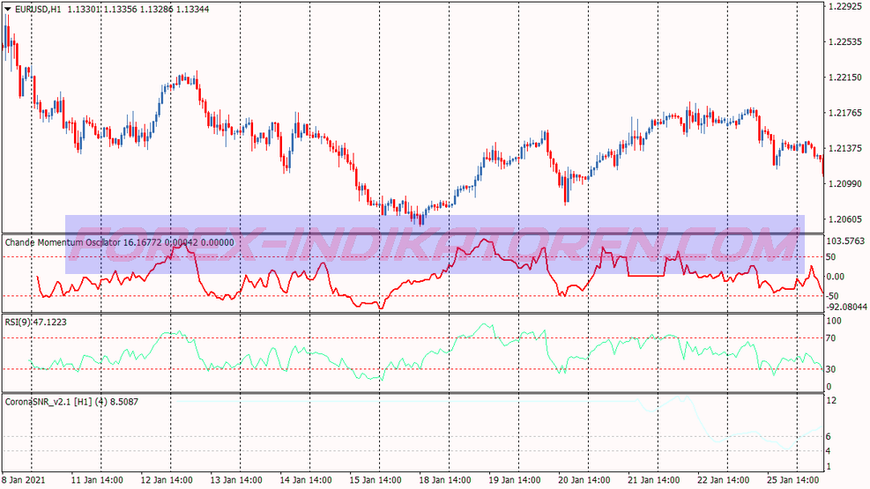Click the RSI 70 level label
Image resolution: width=870 pixels, height=489 pixels.
point(831,338)
